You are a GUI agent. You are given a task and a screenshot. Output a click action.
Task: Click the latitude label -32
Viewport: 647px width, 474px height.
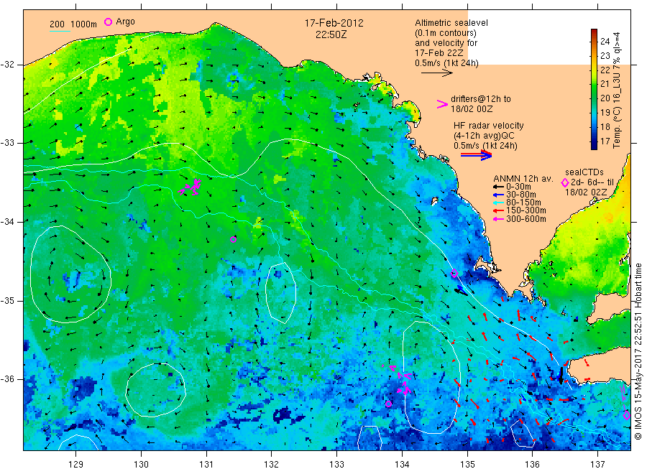pyautogui.click(x=8, y=65)
